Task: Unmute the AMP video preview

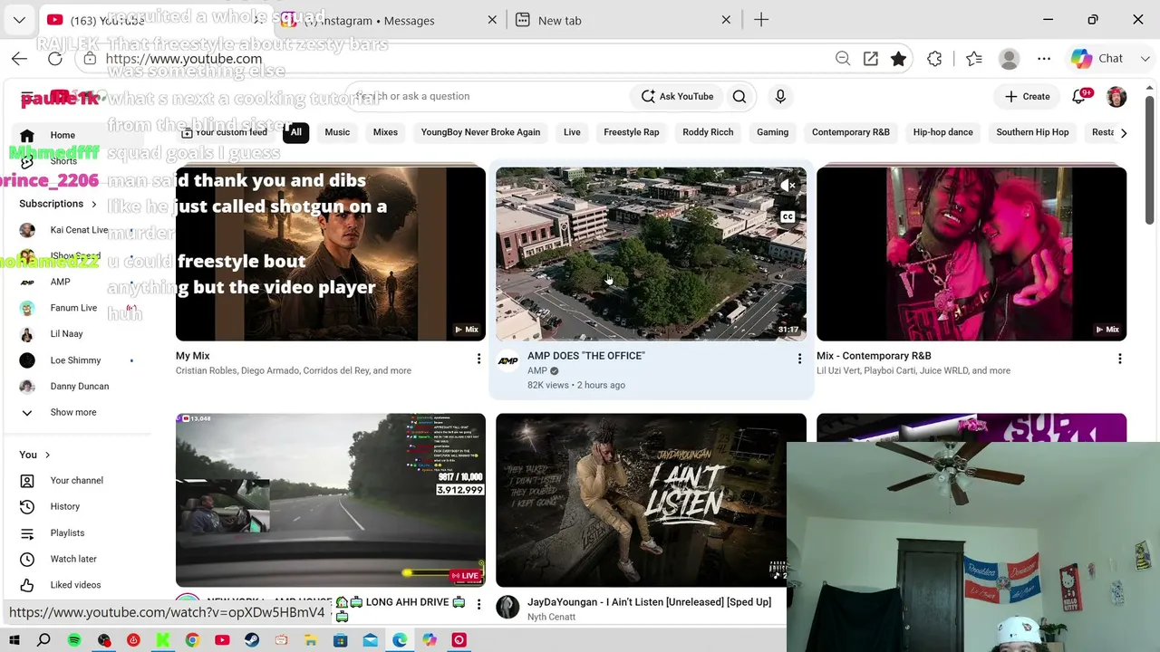Action: pyautogui.click(x=788, y=186)
